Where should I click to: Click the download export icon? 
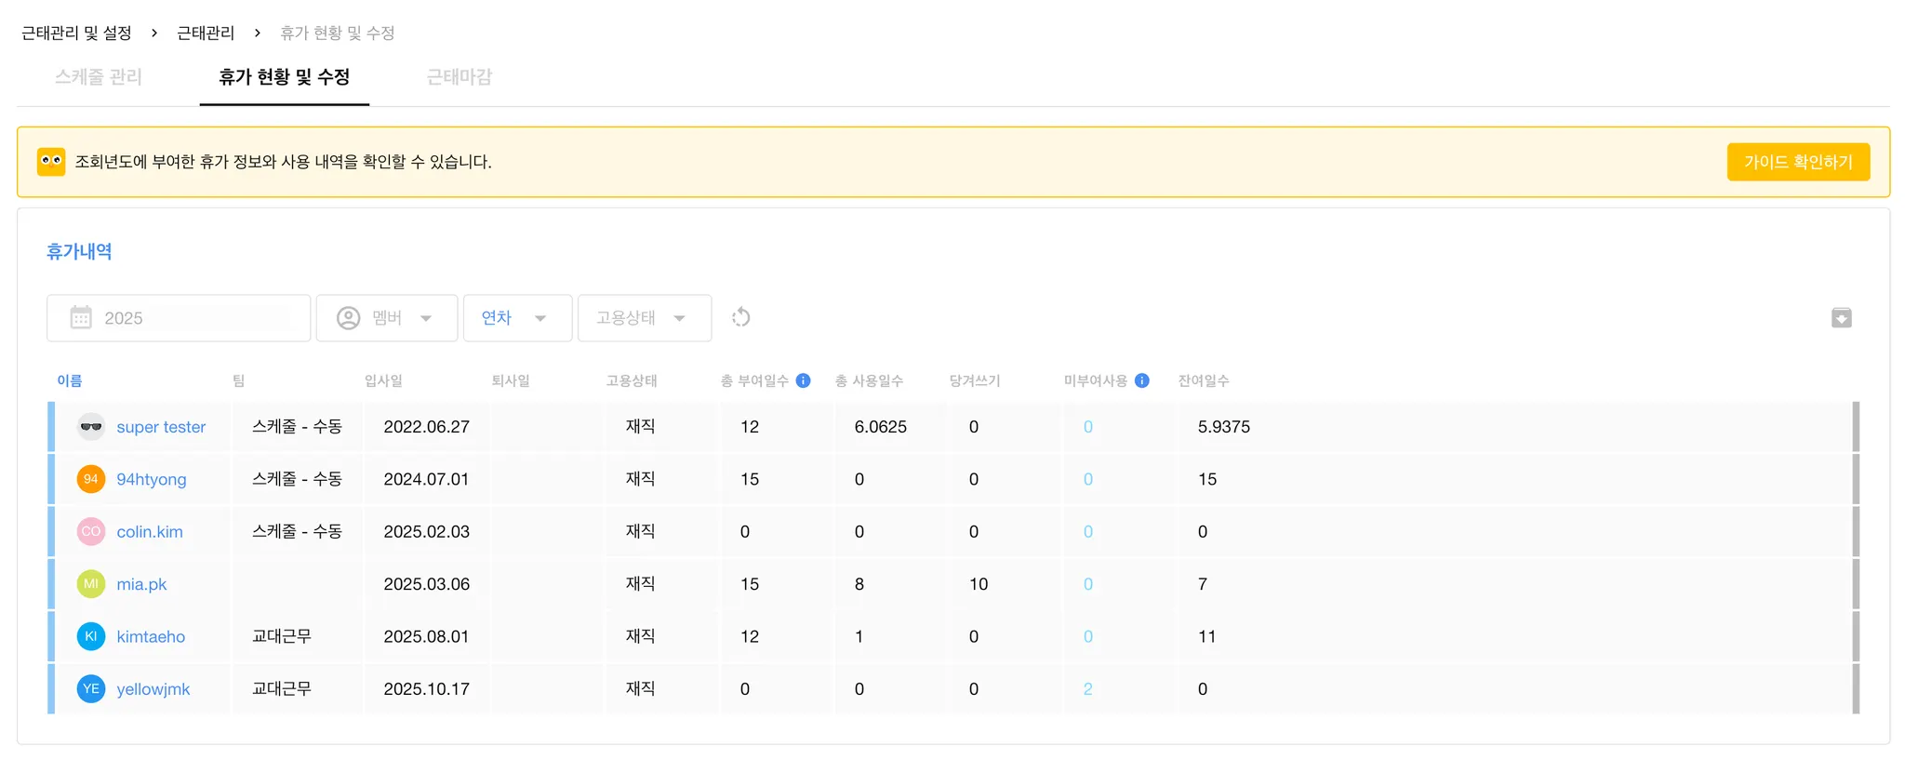(x=1841, y=318)
